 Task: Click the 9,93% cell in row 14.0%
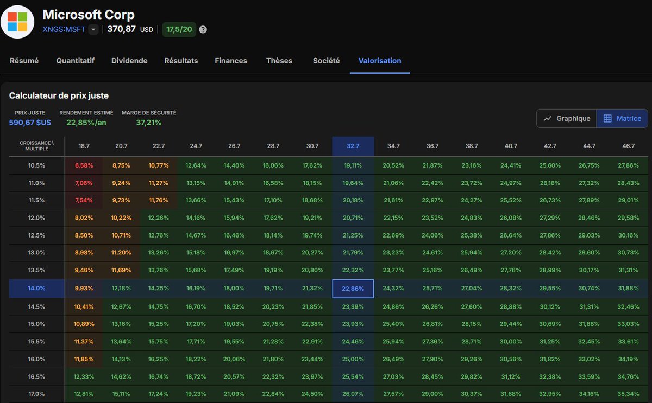click(84, 288)
